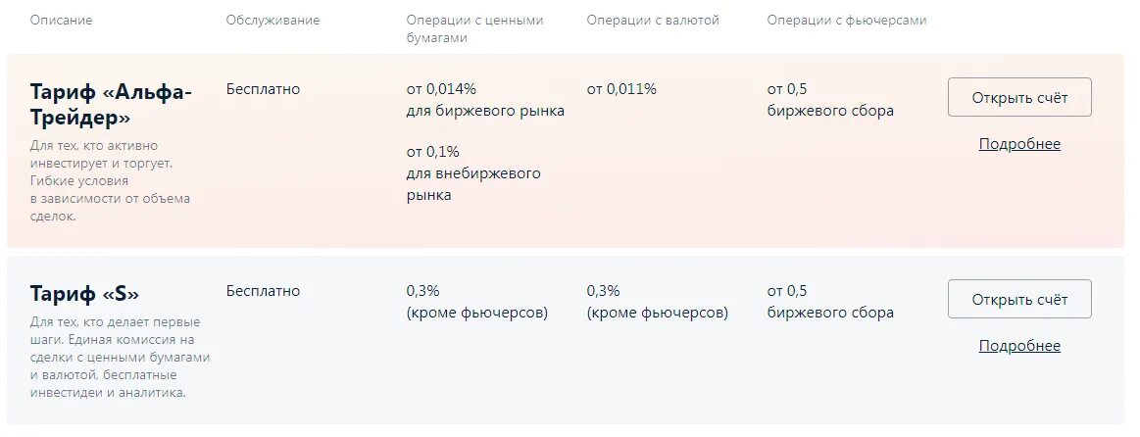The height and width of the screenshot is (437, 1140).
Task: Select the Описание column header
Action: 61,21
